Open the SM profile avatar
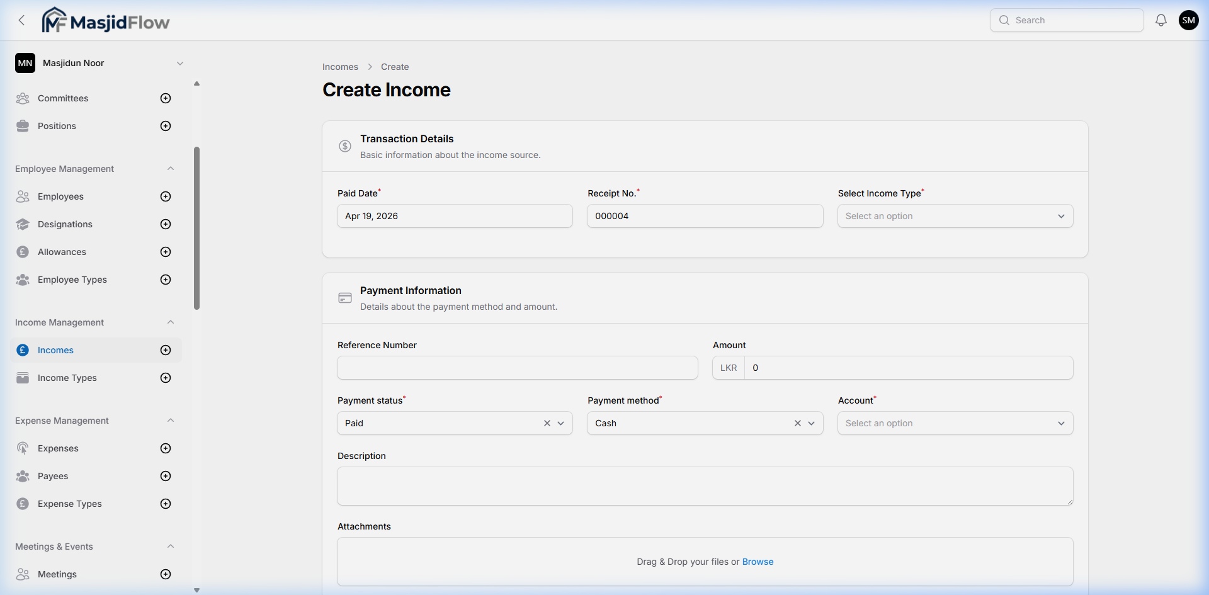The image size is (1209, 595). (1188, 20)
